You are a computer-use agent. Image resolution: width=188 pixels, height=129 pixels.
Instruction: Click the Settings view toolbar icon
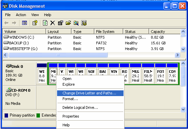(84, 23)
